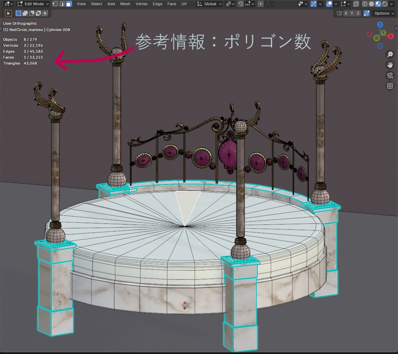Click the move view hand icon
Screen dimensions: 398x354
[390, 65]
